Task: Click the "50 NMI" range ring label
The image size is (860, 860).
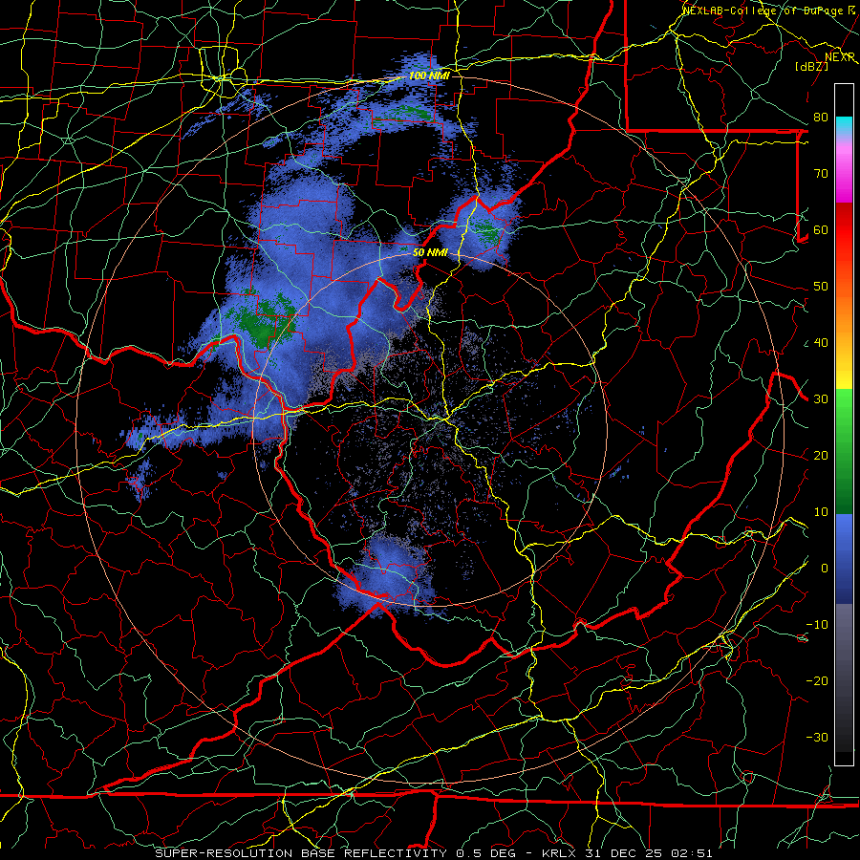Action: pos(430,252)
